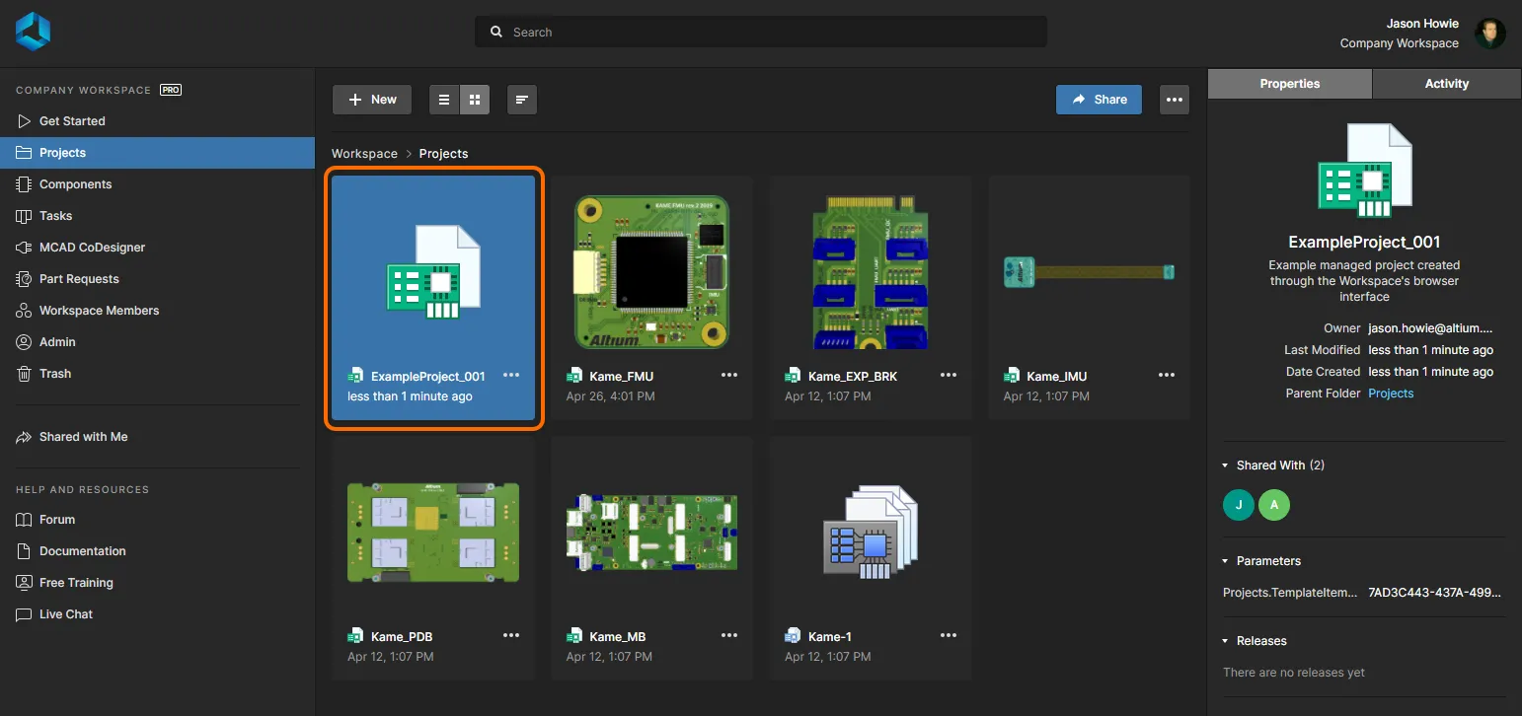
Task: Click the J shared user avatar
Action: pyautogui.click(x=1239, y=505)
